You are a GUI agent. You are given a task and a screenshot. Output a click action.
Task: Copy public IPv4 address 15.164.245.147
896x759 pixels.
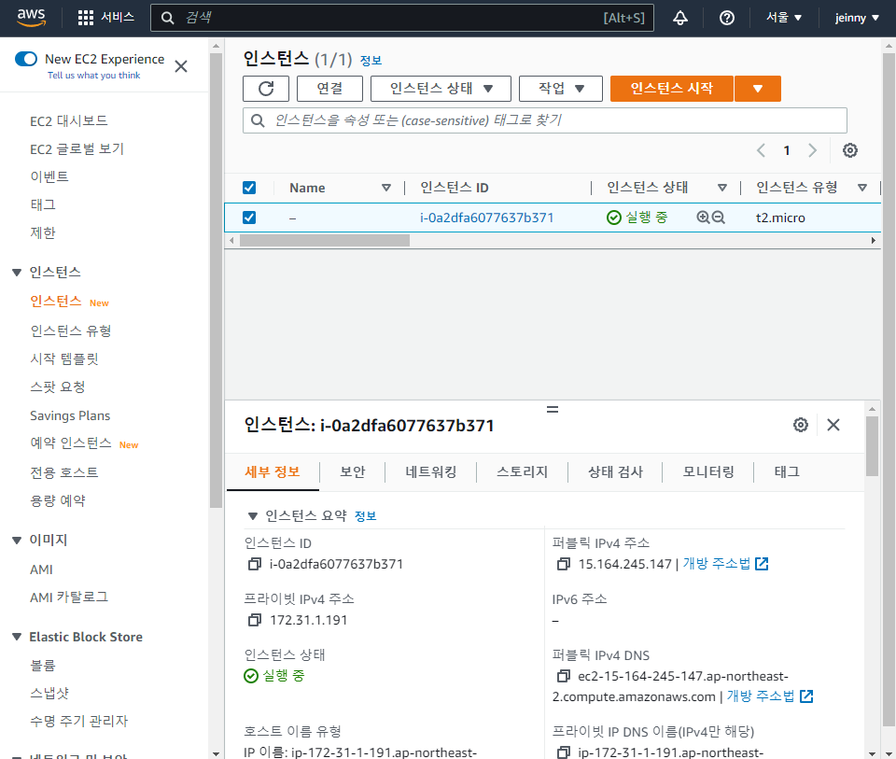[564, 564]
